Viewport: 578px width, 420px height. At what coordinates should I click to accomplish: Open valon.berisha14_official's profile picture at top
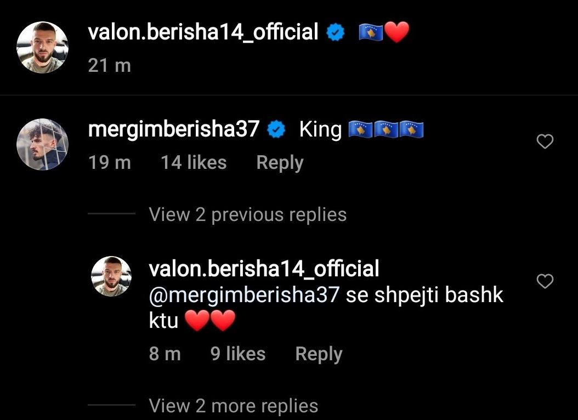42,47
